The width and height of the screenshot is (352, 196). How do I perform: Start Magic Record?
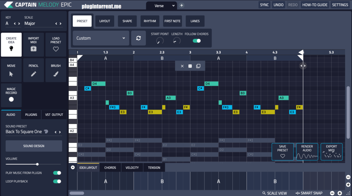[11, 95]
